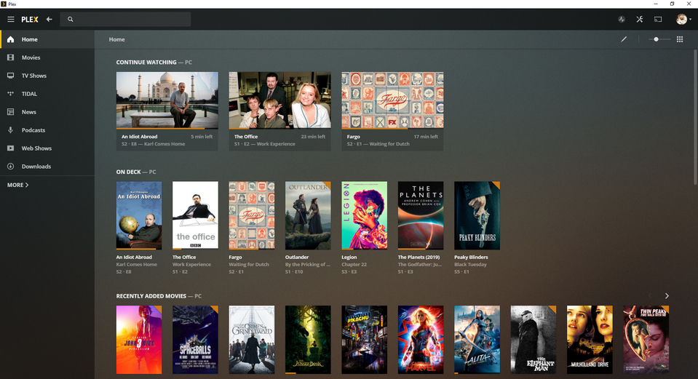Open TV Shows icon in sidebar

(11, 76)
